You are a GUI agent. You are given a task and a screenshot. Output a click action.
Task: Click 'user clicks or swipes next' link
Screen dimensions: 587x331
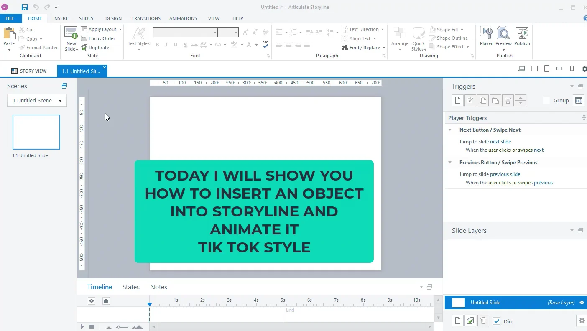tap(516, 150)
